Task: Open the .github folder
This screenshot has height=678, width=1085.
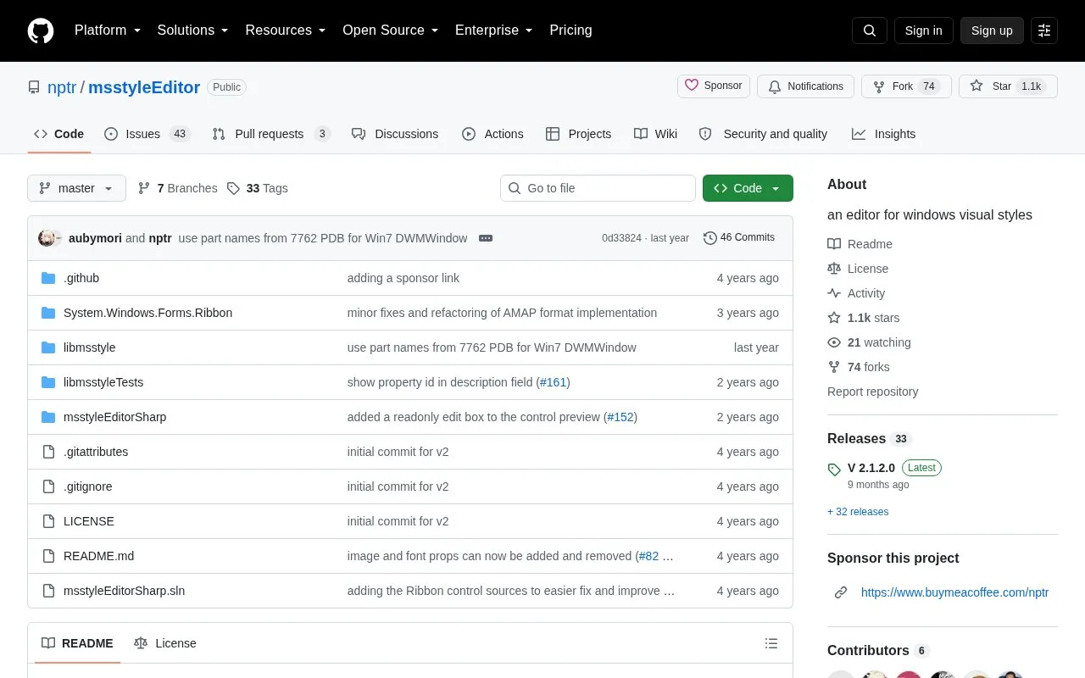Action: click(x=81, y=278)
